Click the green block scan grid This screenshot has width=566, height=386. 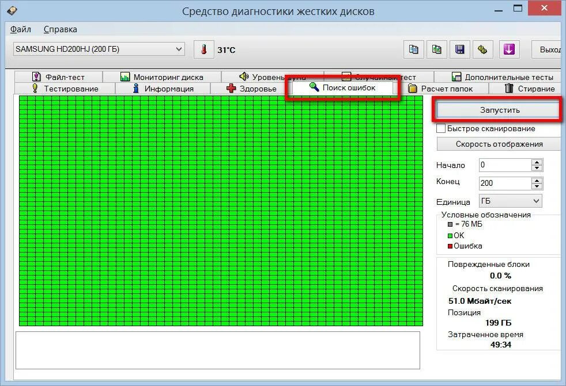tap(221, 211)
